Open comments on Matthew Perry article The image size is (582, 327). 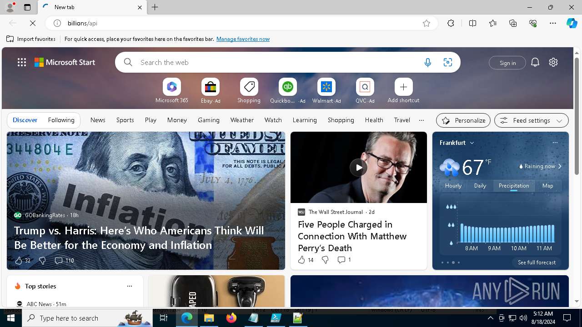click(x=344, y=260)
